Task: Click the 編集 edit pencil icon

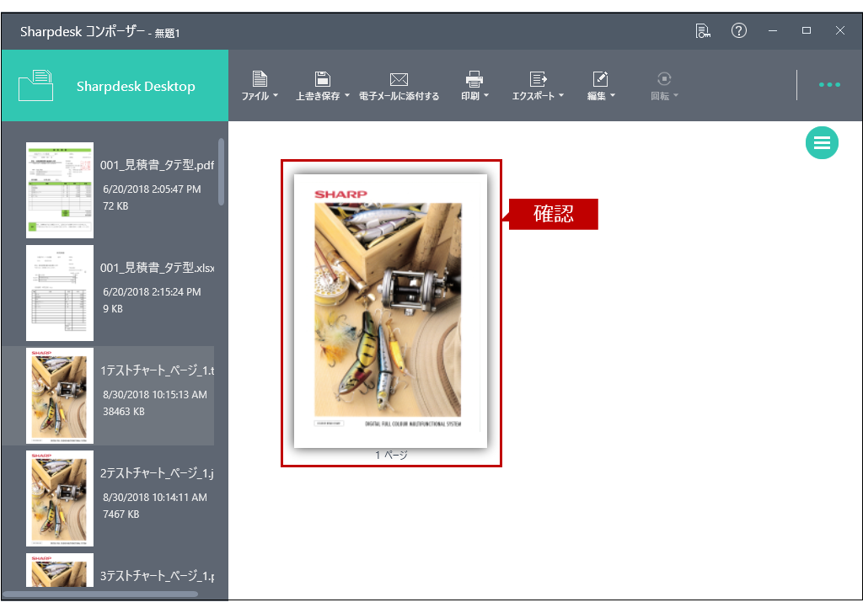Action: pos(600,79)
